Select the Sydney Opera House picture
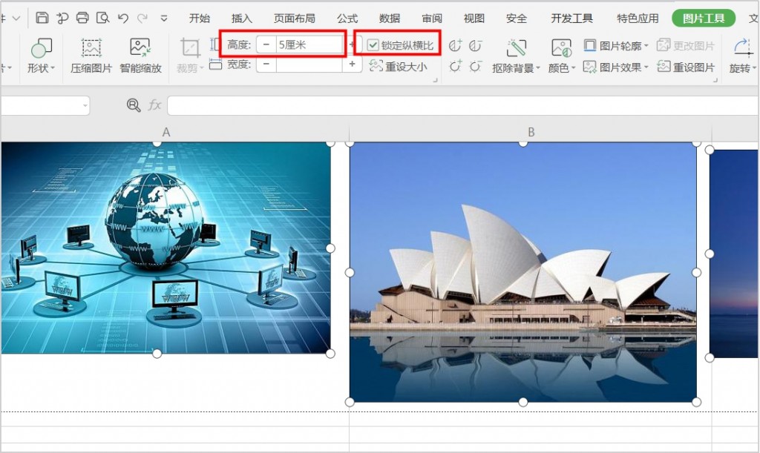Viewport: 760px width, 453px height. tap(523, 273)
